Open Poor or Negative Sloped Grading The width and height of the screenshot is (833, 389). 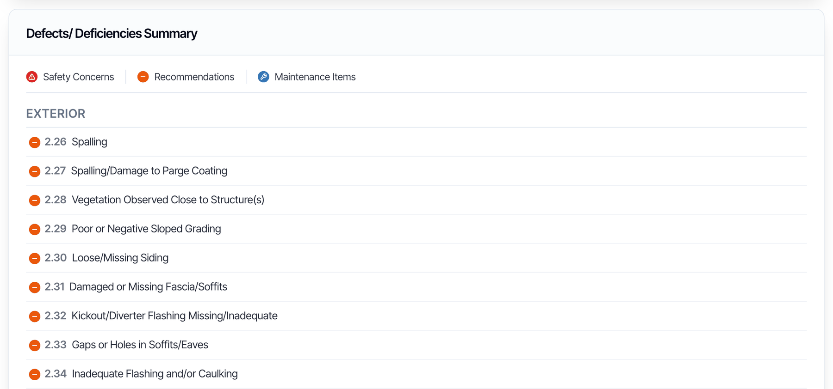click(146, 229)
